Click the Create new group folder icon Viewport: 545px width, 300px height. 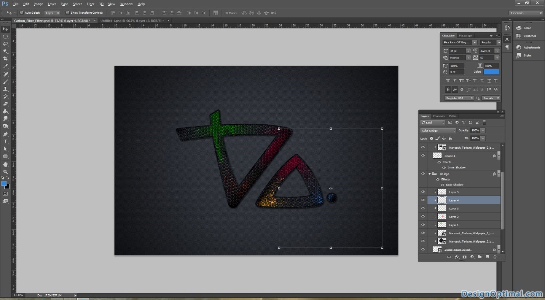pos(480,257)
